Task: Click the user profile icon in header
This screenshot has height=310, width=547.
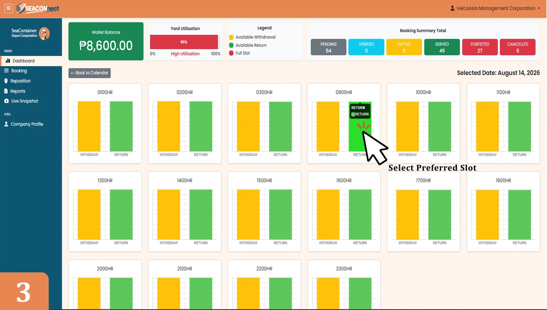Action: pos(452,8)
